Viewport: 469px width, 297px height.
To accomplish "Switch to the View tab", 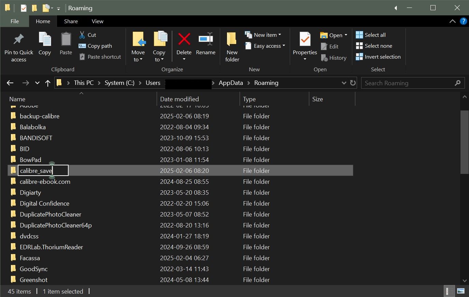I will pos(98,21).
